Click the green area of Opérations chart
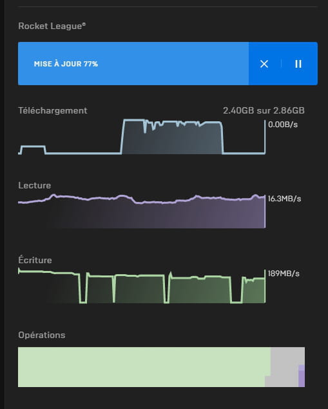Viewport: 328px width, 409px height. [142, 366]
